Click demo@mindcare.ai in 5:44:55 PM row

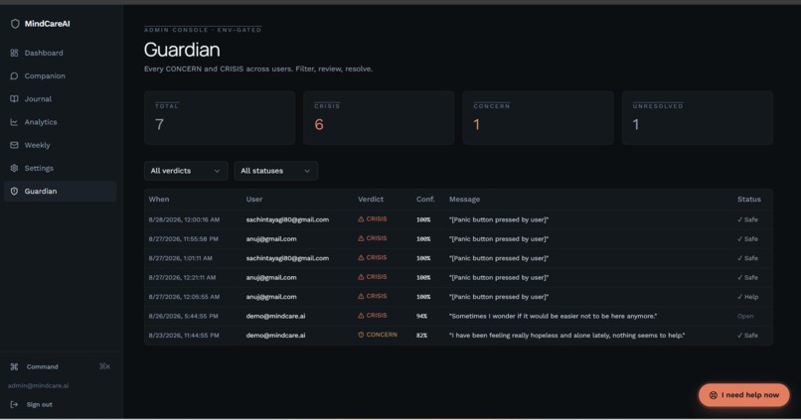275,316
